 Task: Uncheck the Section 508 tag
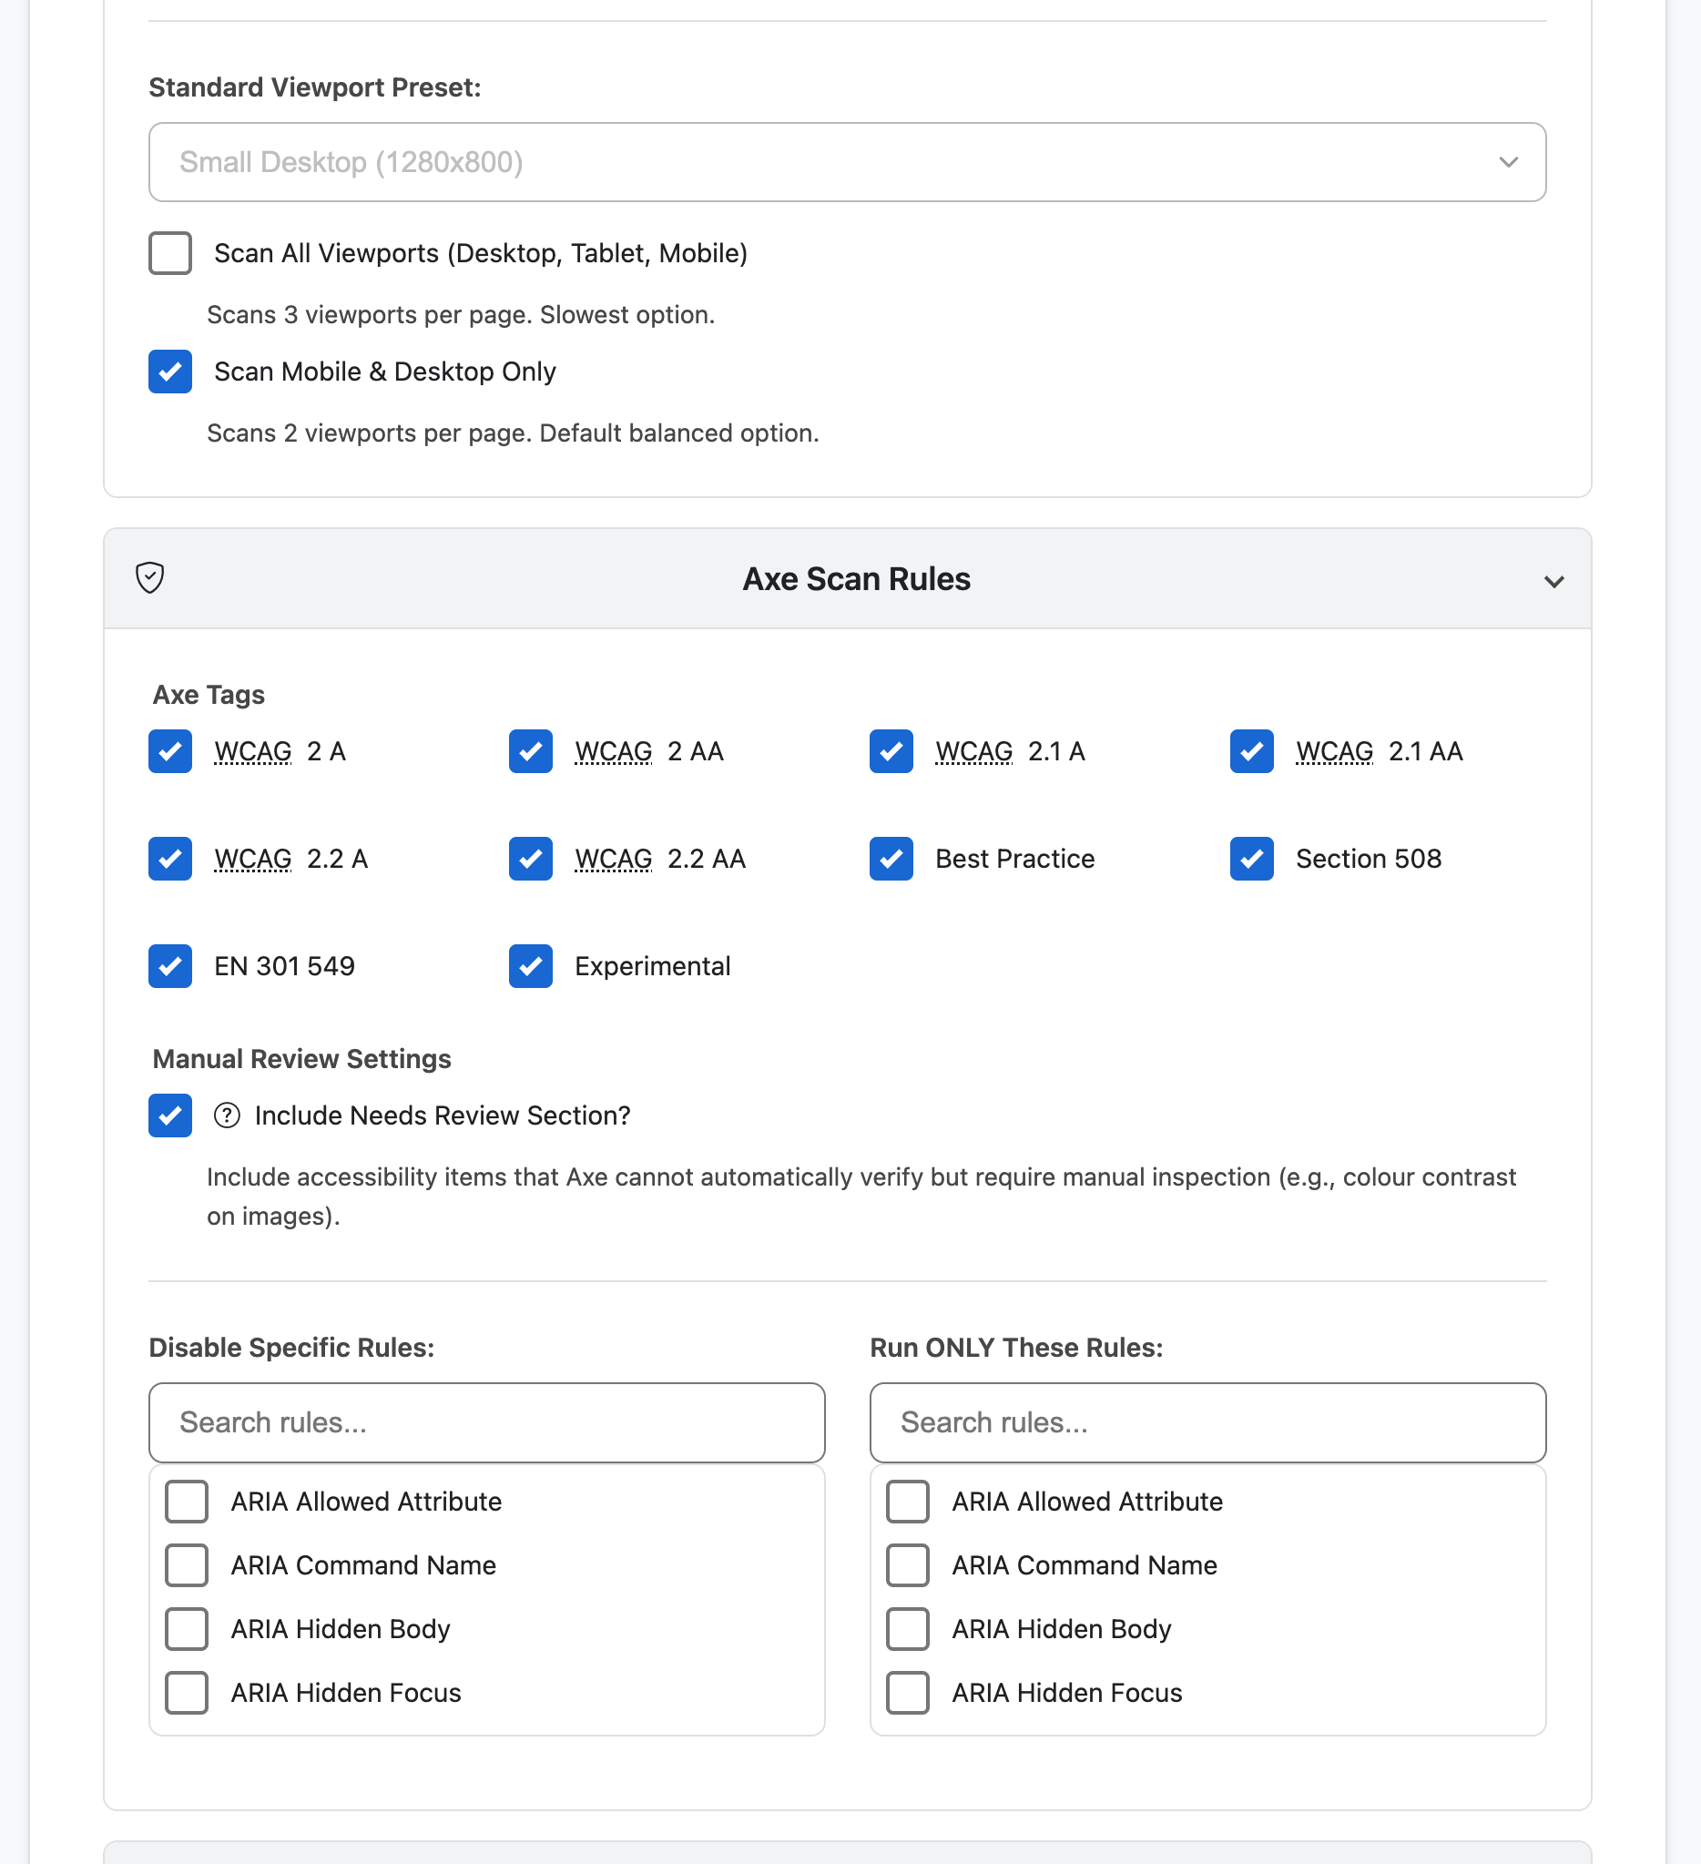[1252, 858]
